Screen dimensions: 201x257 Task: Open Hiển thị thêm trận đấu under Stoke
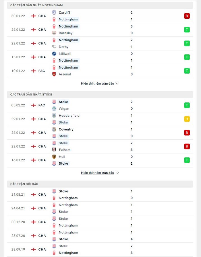click(x=97, y=173)
